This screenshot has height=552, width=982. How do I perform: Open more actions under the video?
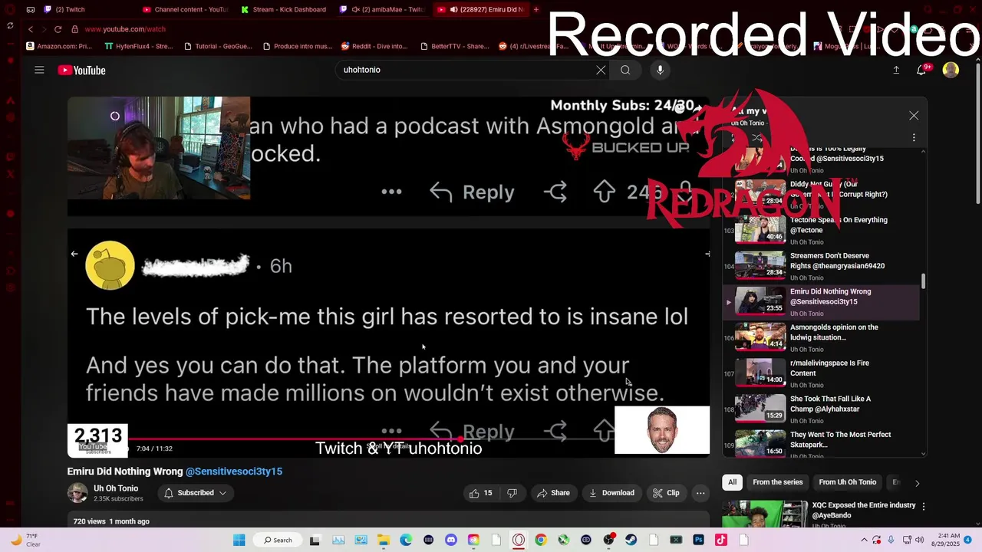coord(700,493)
